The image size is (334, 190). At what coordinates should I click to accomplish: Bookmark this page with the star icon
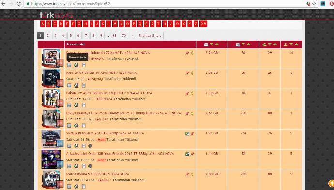314,4
